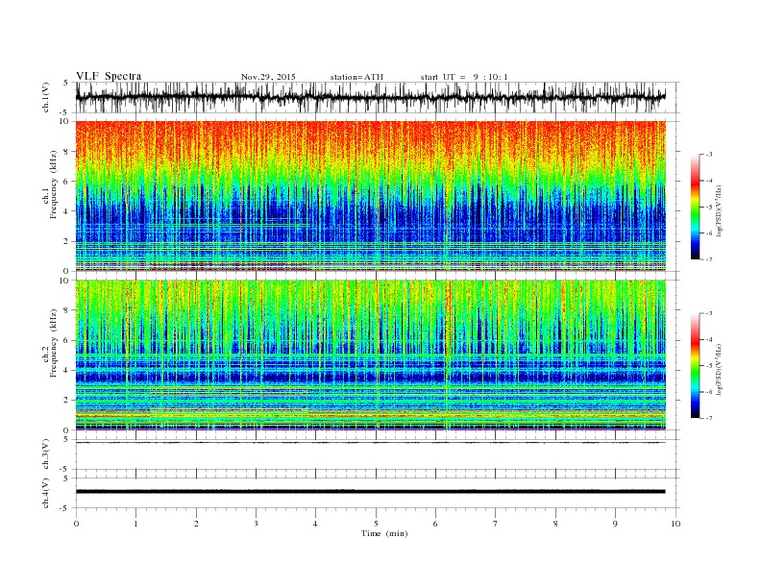Select the "ch.3(V)" axis label

coord(46,454)
